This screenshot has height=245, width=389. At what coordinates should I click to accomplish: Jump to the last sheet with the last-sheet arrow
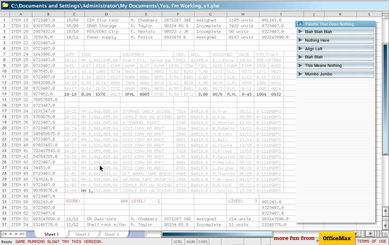tap(22, 234)
